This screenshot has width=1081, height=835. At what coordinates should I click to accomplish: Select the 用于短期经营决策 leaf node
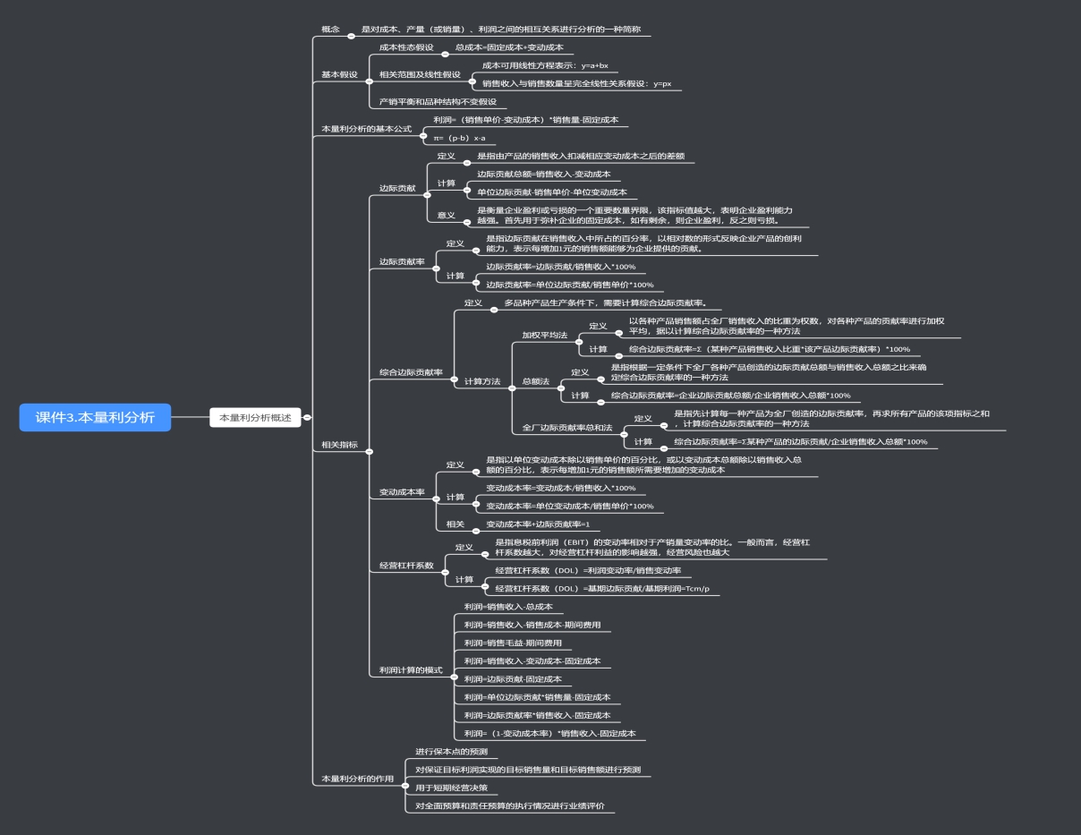tap(451, 788)
